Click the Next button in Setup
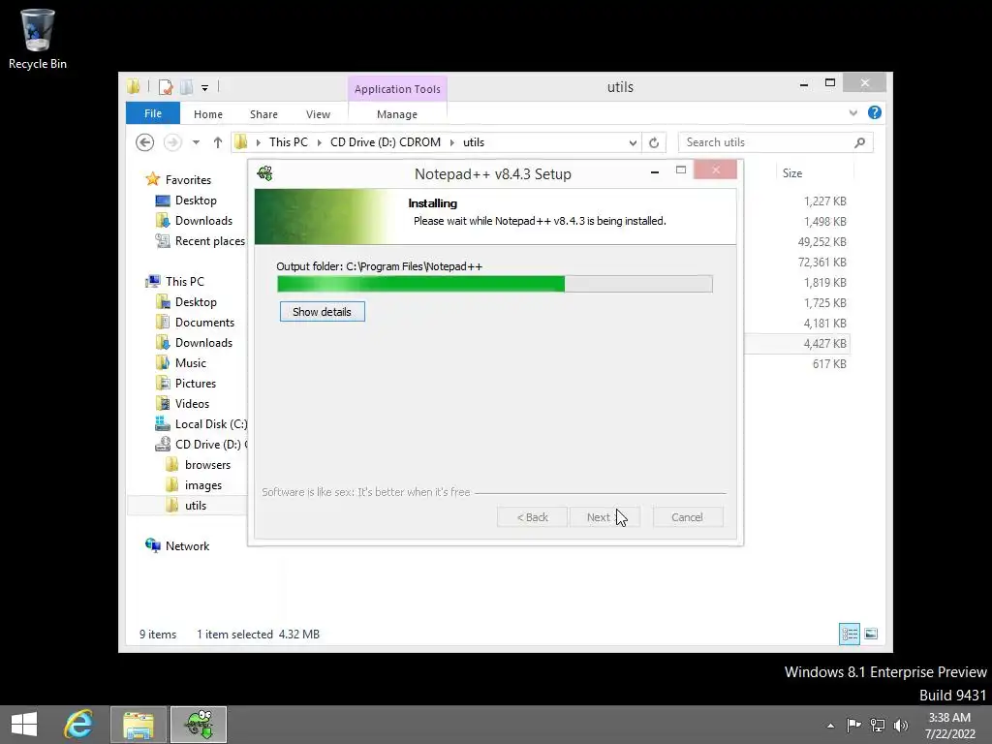992x744 pixels. (x=604, y=517)
